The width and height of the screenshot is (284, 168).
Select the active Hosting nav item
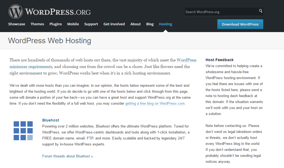pyautogui.click(x=166, y=24)
